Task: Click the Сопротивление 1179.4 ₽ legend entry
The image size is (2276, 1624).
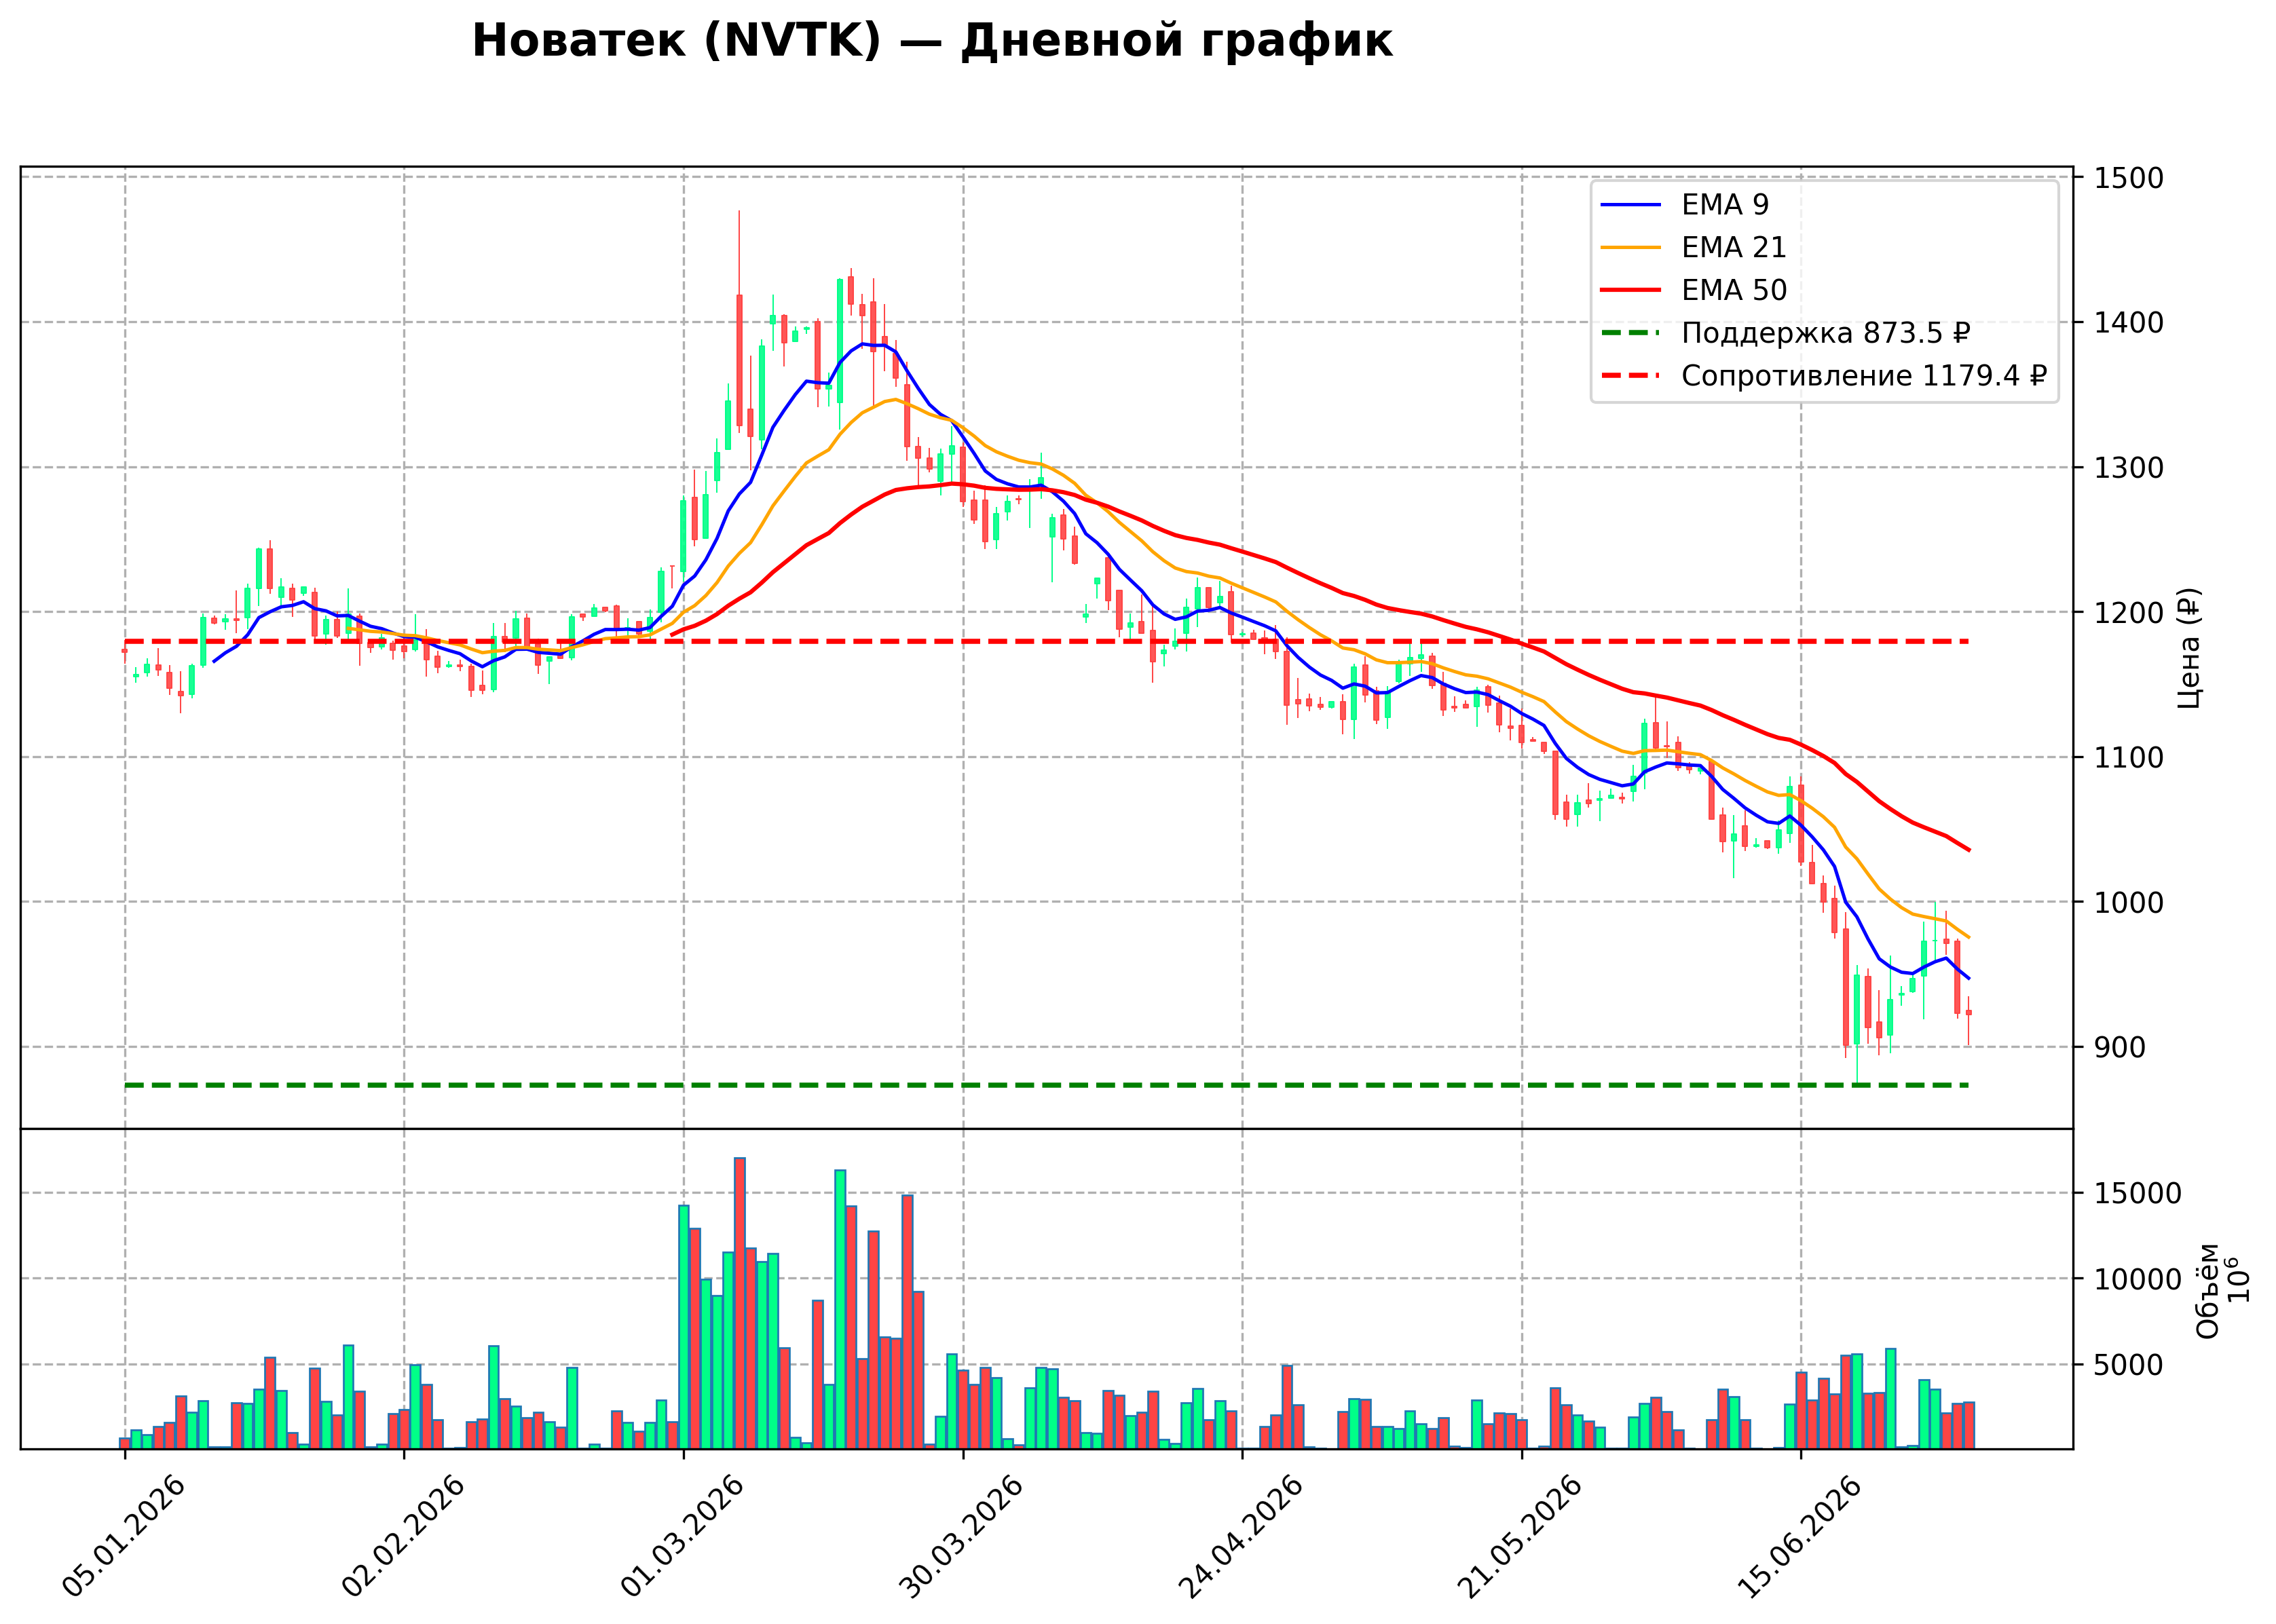Action: pos(1824,376)
